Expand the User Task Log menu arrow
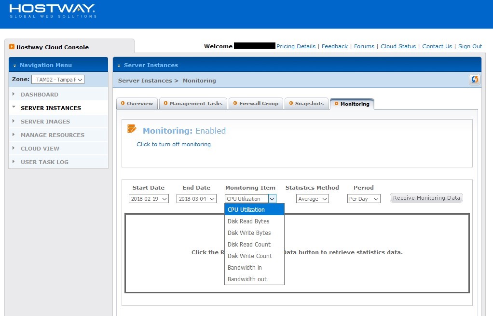The width and height of the screenshot is (493, 316). [x=14, y=161]
